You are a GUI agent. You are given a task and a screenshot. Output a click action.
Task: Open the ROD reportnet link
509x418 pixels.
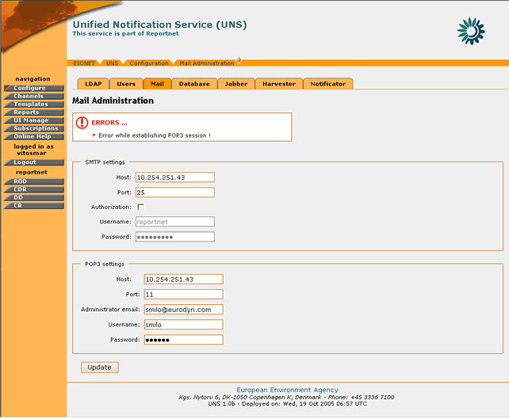(34, 181)
